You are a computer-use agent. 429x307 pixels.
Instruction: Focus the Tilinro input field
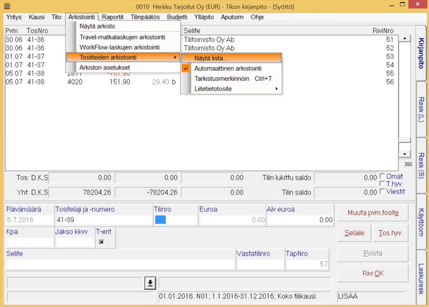175,220
